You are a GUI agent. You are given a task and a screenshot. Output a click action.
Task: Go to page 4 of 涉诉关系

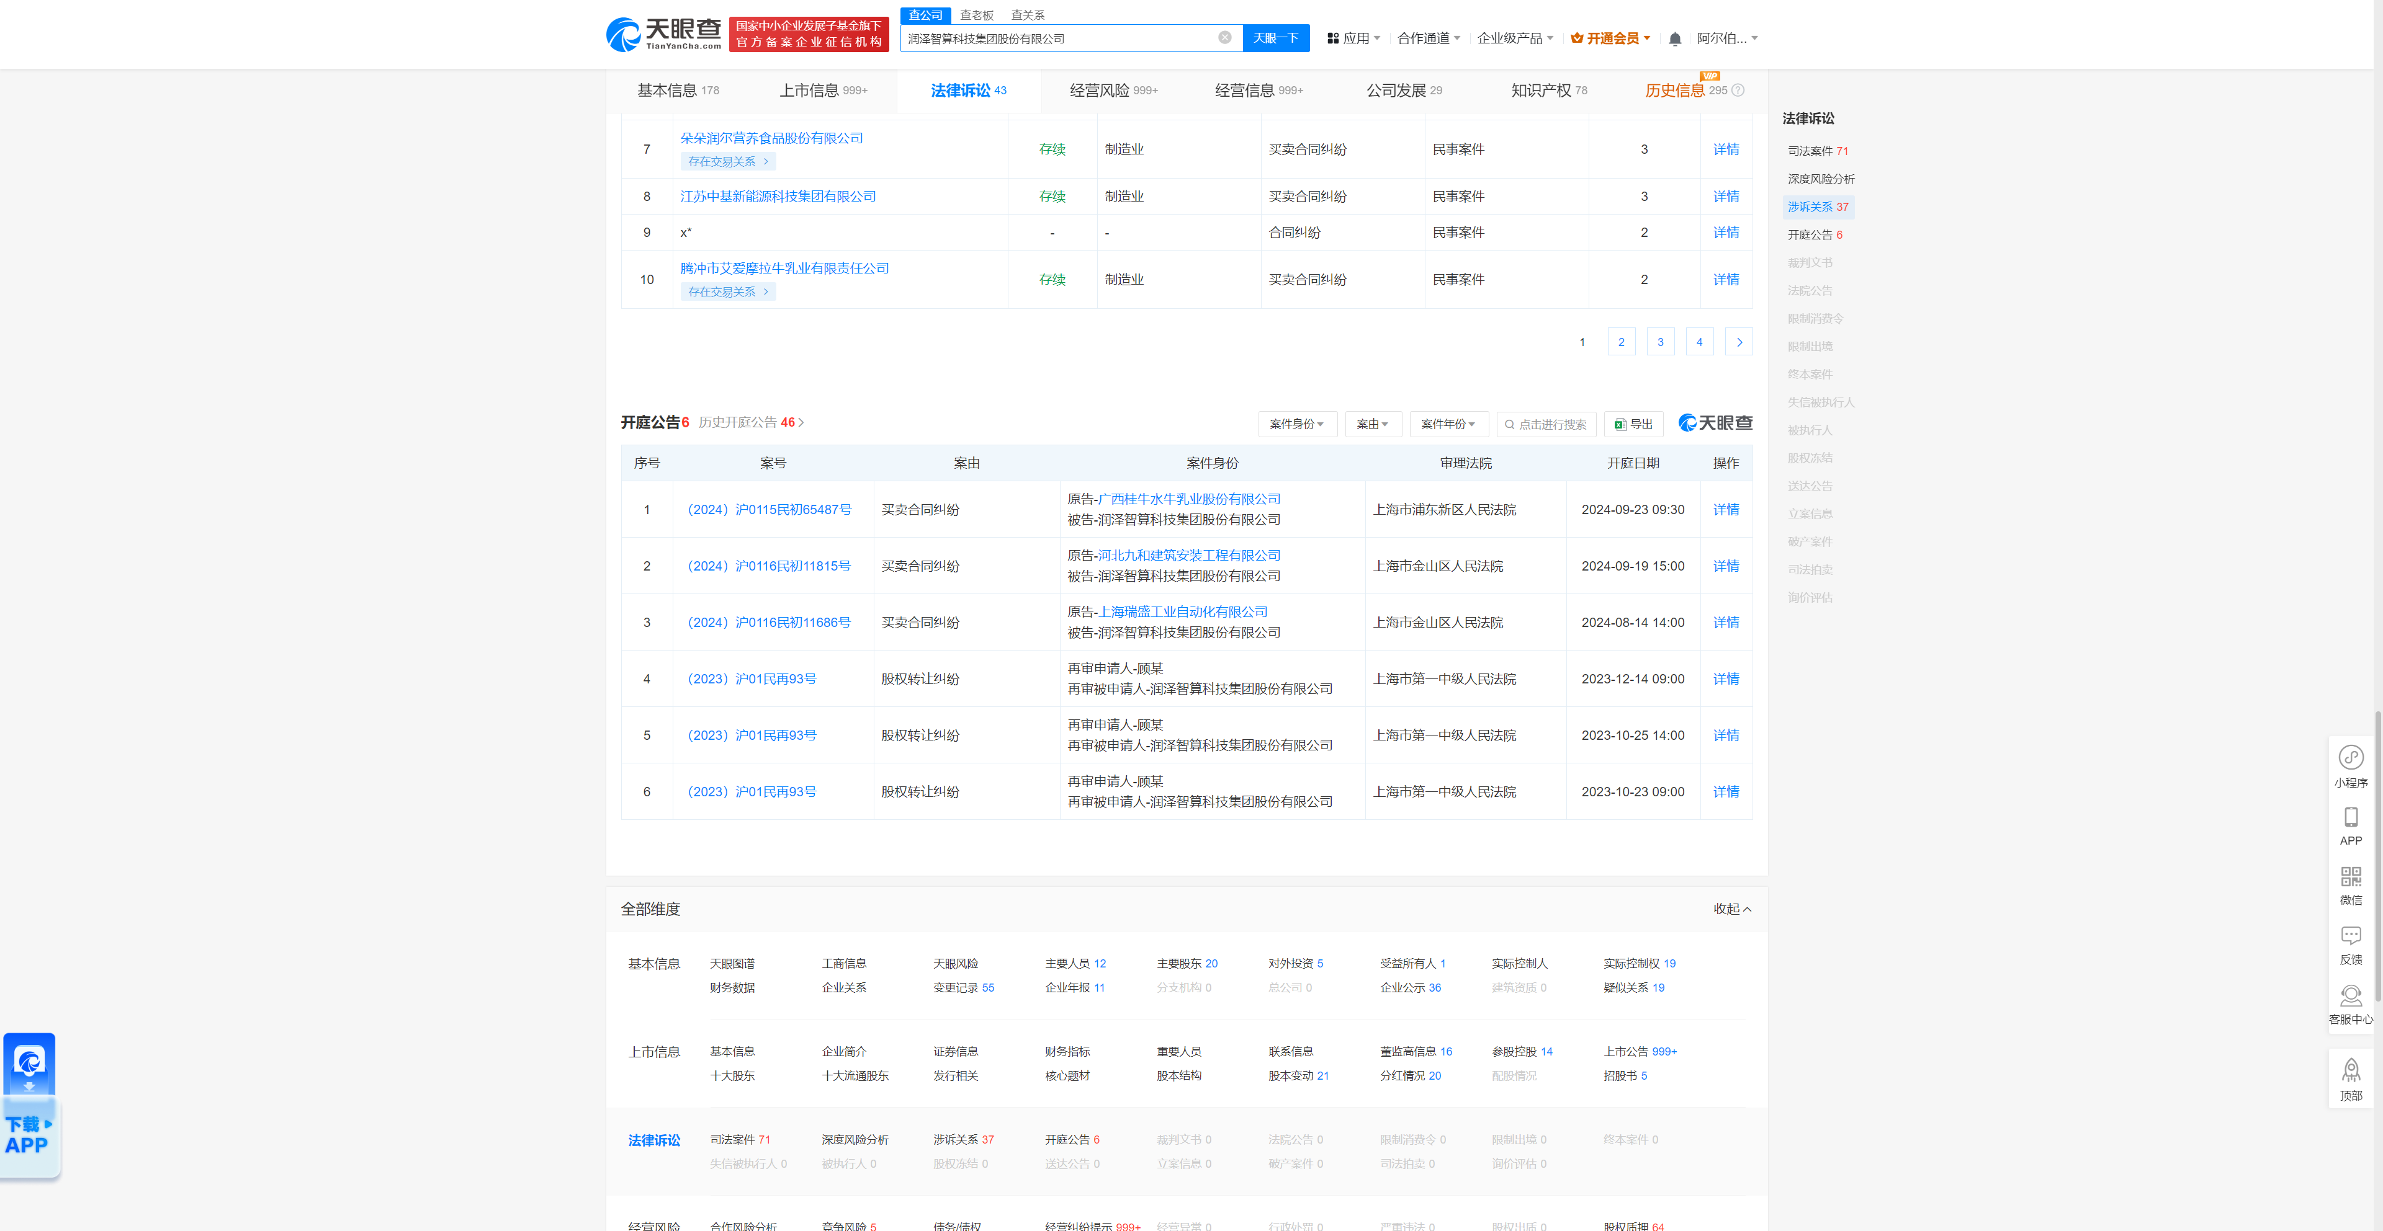[x=1699, y=342]
